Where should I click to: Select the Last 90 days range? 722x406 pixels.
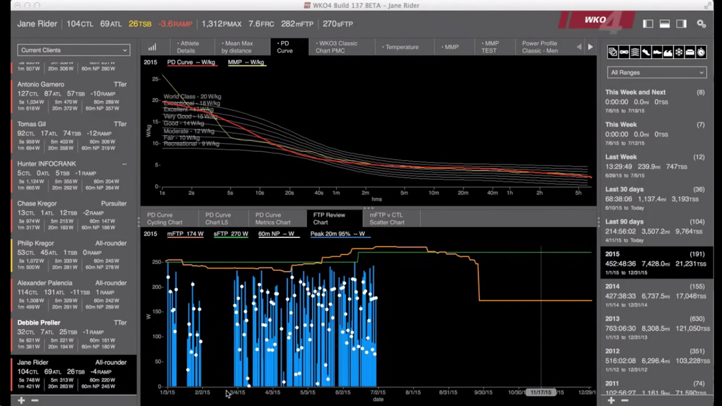pyautogui.click(x=655, y=231)
